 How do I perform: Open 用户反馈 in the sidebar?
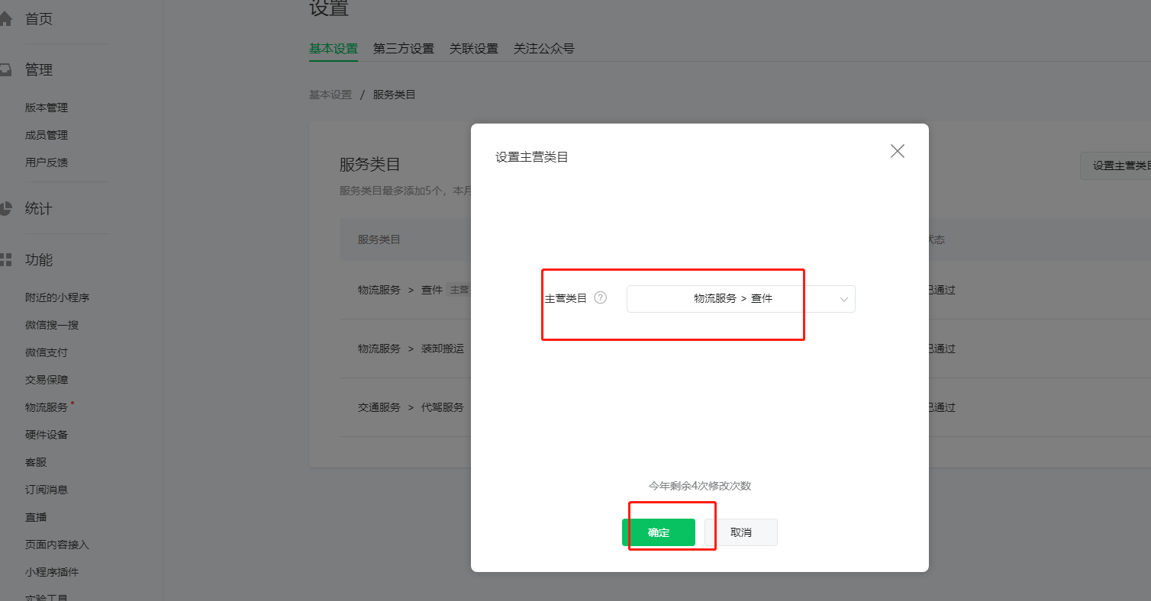coord(47,162)
